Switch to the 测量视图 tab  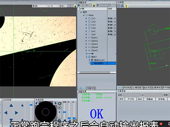[91, 88]
